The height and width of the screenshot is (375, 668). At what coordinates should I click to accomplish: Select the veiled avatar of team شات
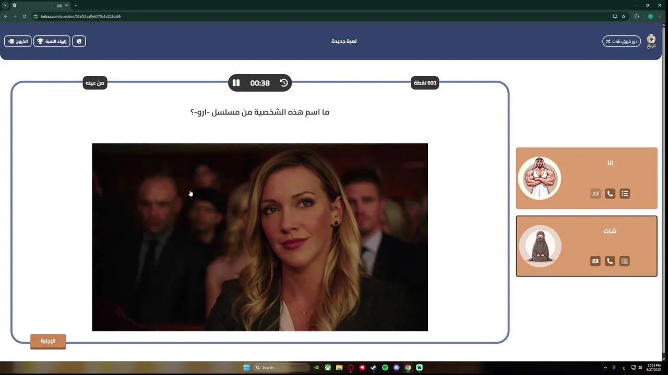point(540,246)
